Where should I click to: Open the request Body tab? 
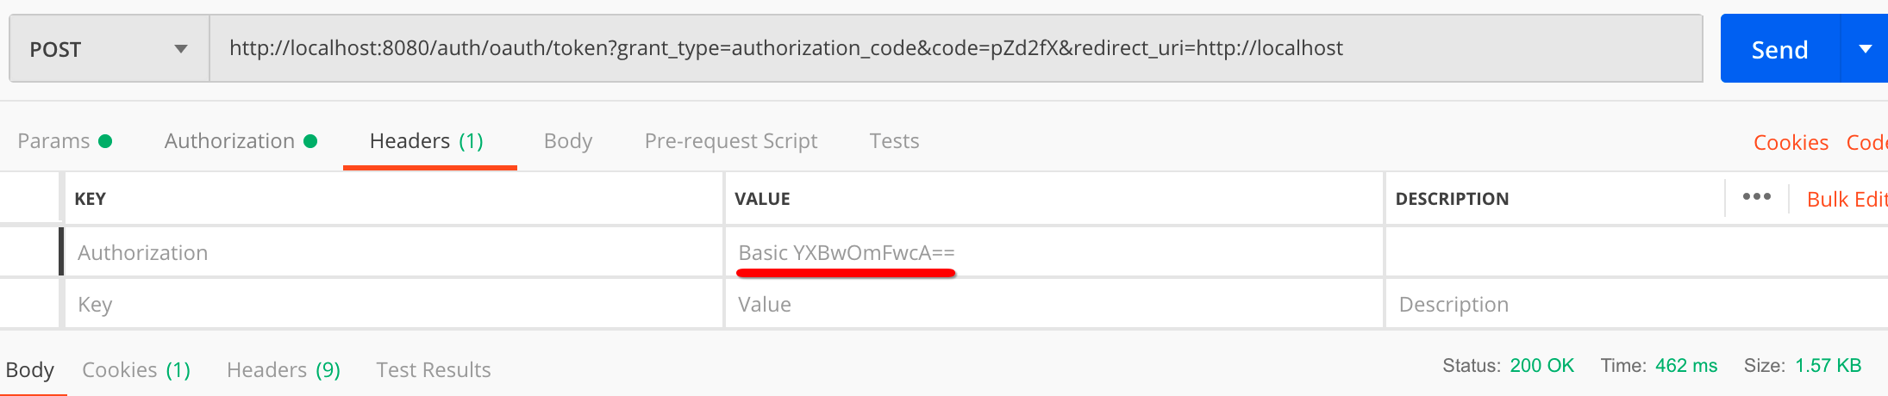[568, 141]
